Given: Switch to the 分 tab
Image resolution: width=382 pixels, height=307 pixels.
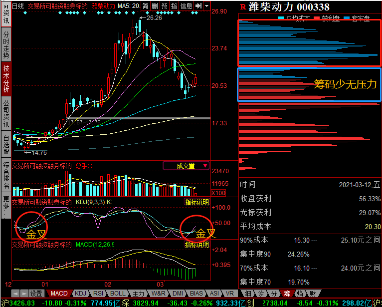Looking at the screenshot, I should pos(274,294).
